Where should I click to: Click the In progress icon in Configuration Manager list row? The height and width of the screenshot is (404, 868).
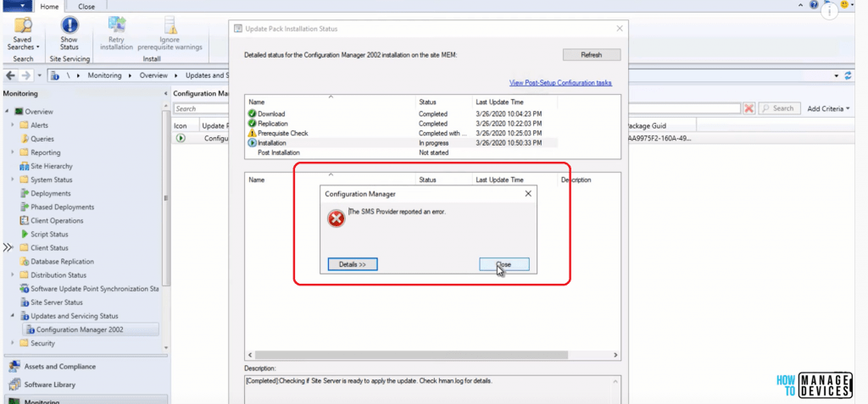[181, 138]
